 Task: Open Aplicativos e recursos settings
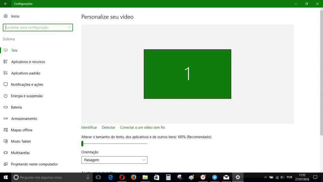[x=28, y=62]
